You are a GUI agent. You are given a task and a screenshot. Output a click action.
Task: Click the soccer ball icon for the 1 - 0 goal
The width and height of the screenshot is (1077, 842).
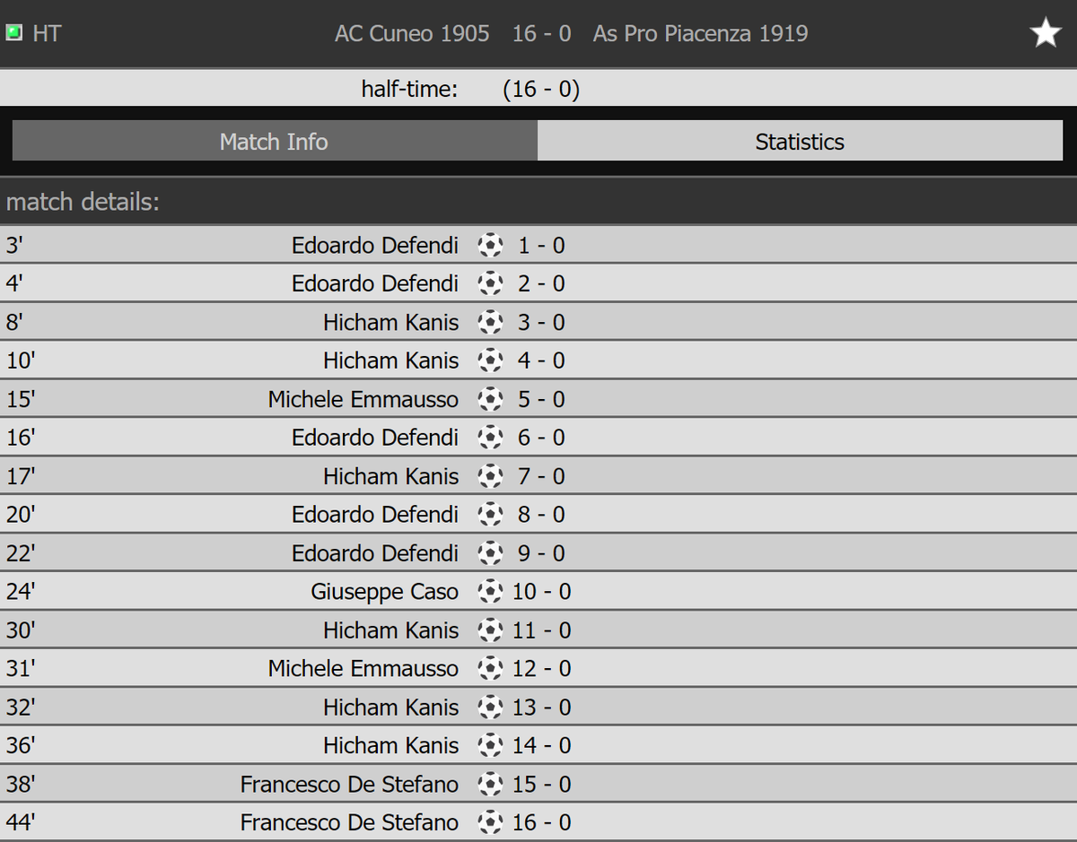click(x=490, y=245)
